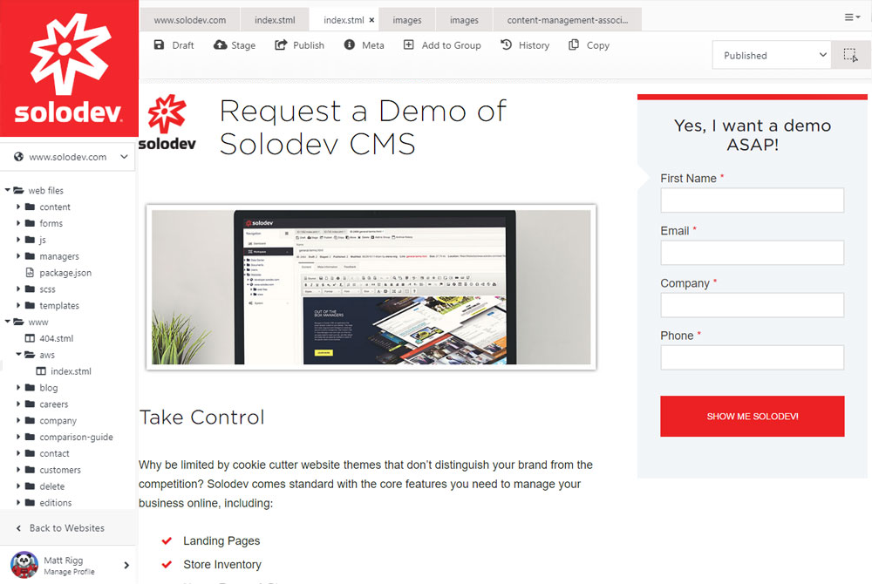Click the package.json file icon
Image resolution: width=872 pixels, height=584 pixels.
(x=30, y=272)
